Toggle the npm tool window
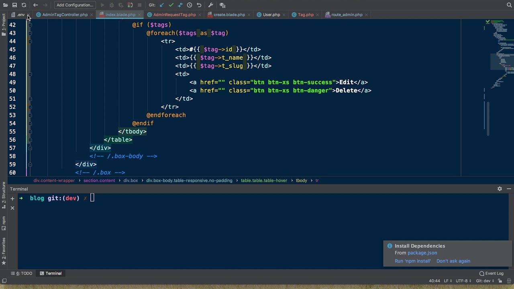 pos(4,223)
